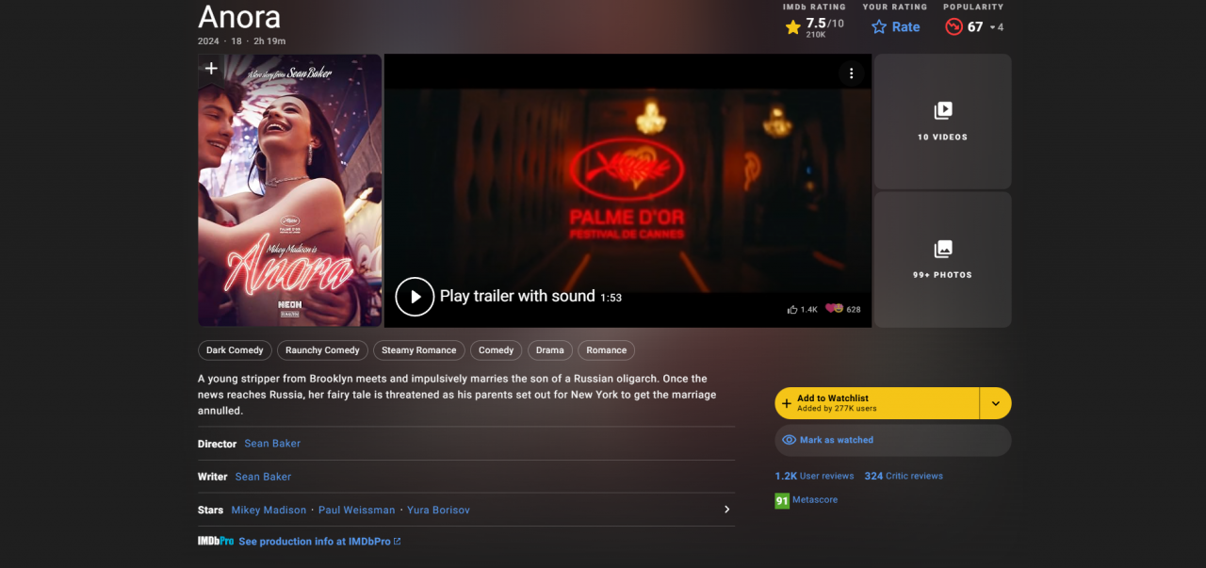Open the 10 Videos gallery

tap(942, 122)
